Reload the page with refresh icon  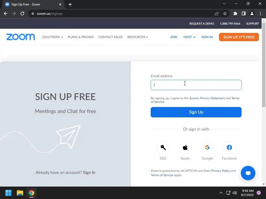tap(22, 13)
